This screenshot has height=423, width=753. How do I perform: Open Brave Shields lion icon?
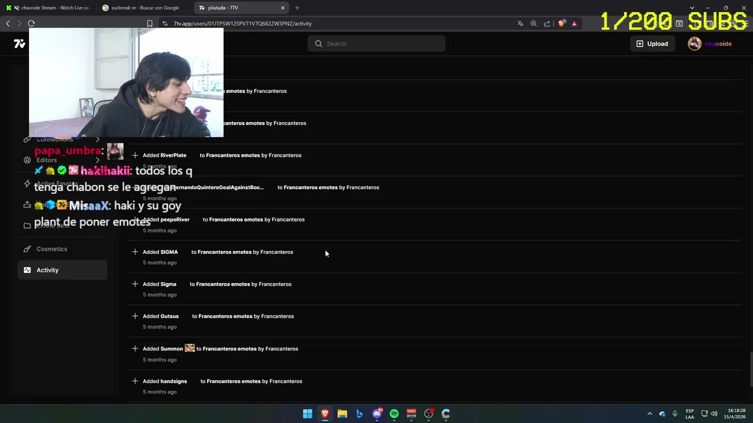[561, 23]
